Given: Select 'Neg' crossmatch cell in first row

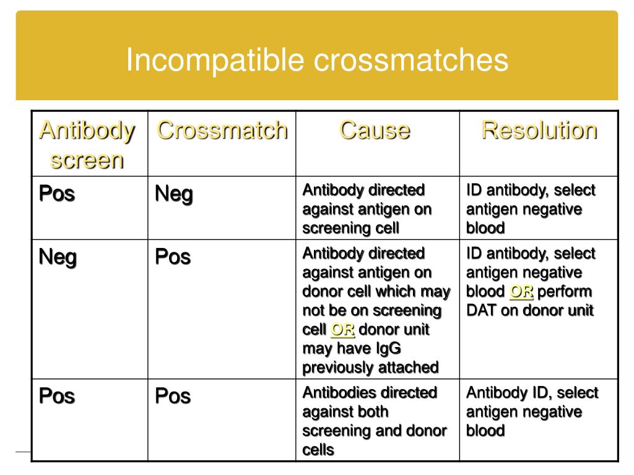Looking at the screenshot, I should (x=174, y=194).
